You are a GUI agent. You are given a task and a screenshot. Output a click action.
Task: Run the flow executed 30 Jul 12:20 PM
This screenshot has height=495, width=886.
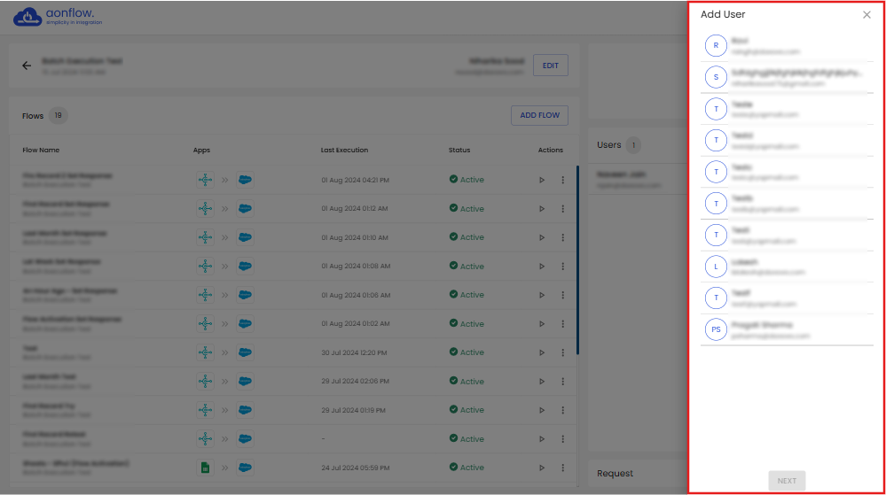click(542, 352)
